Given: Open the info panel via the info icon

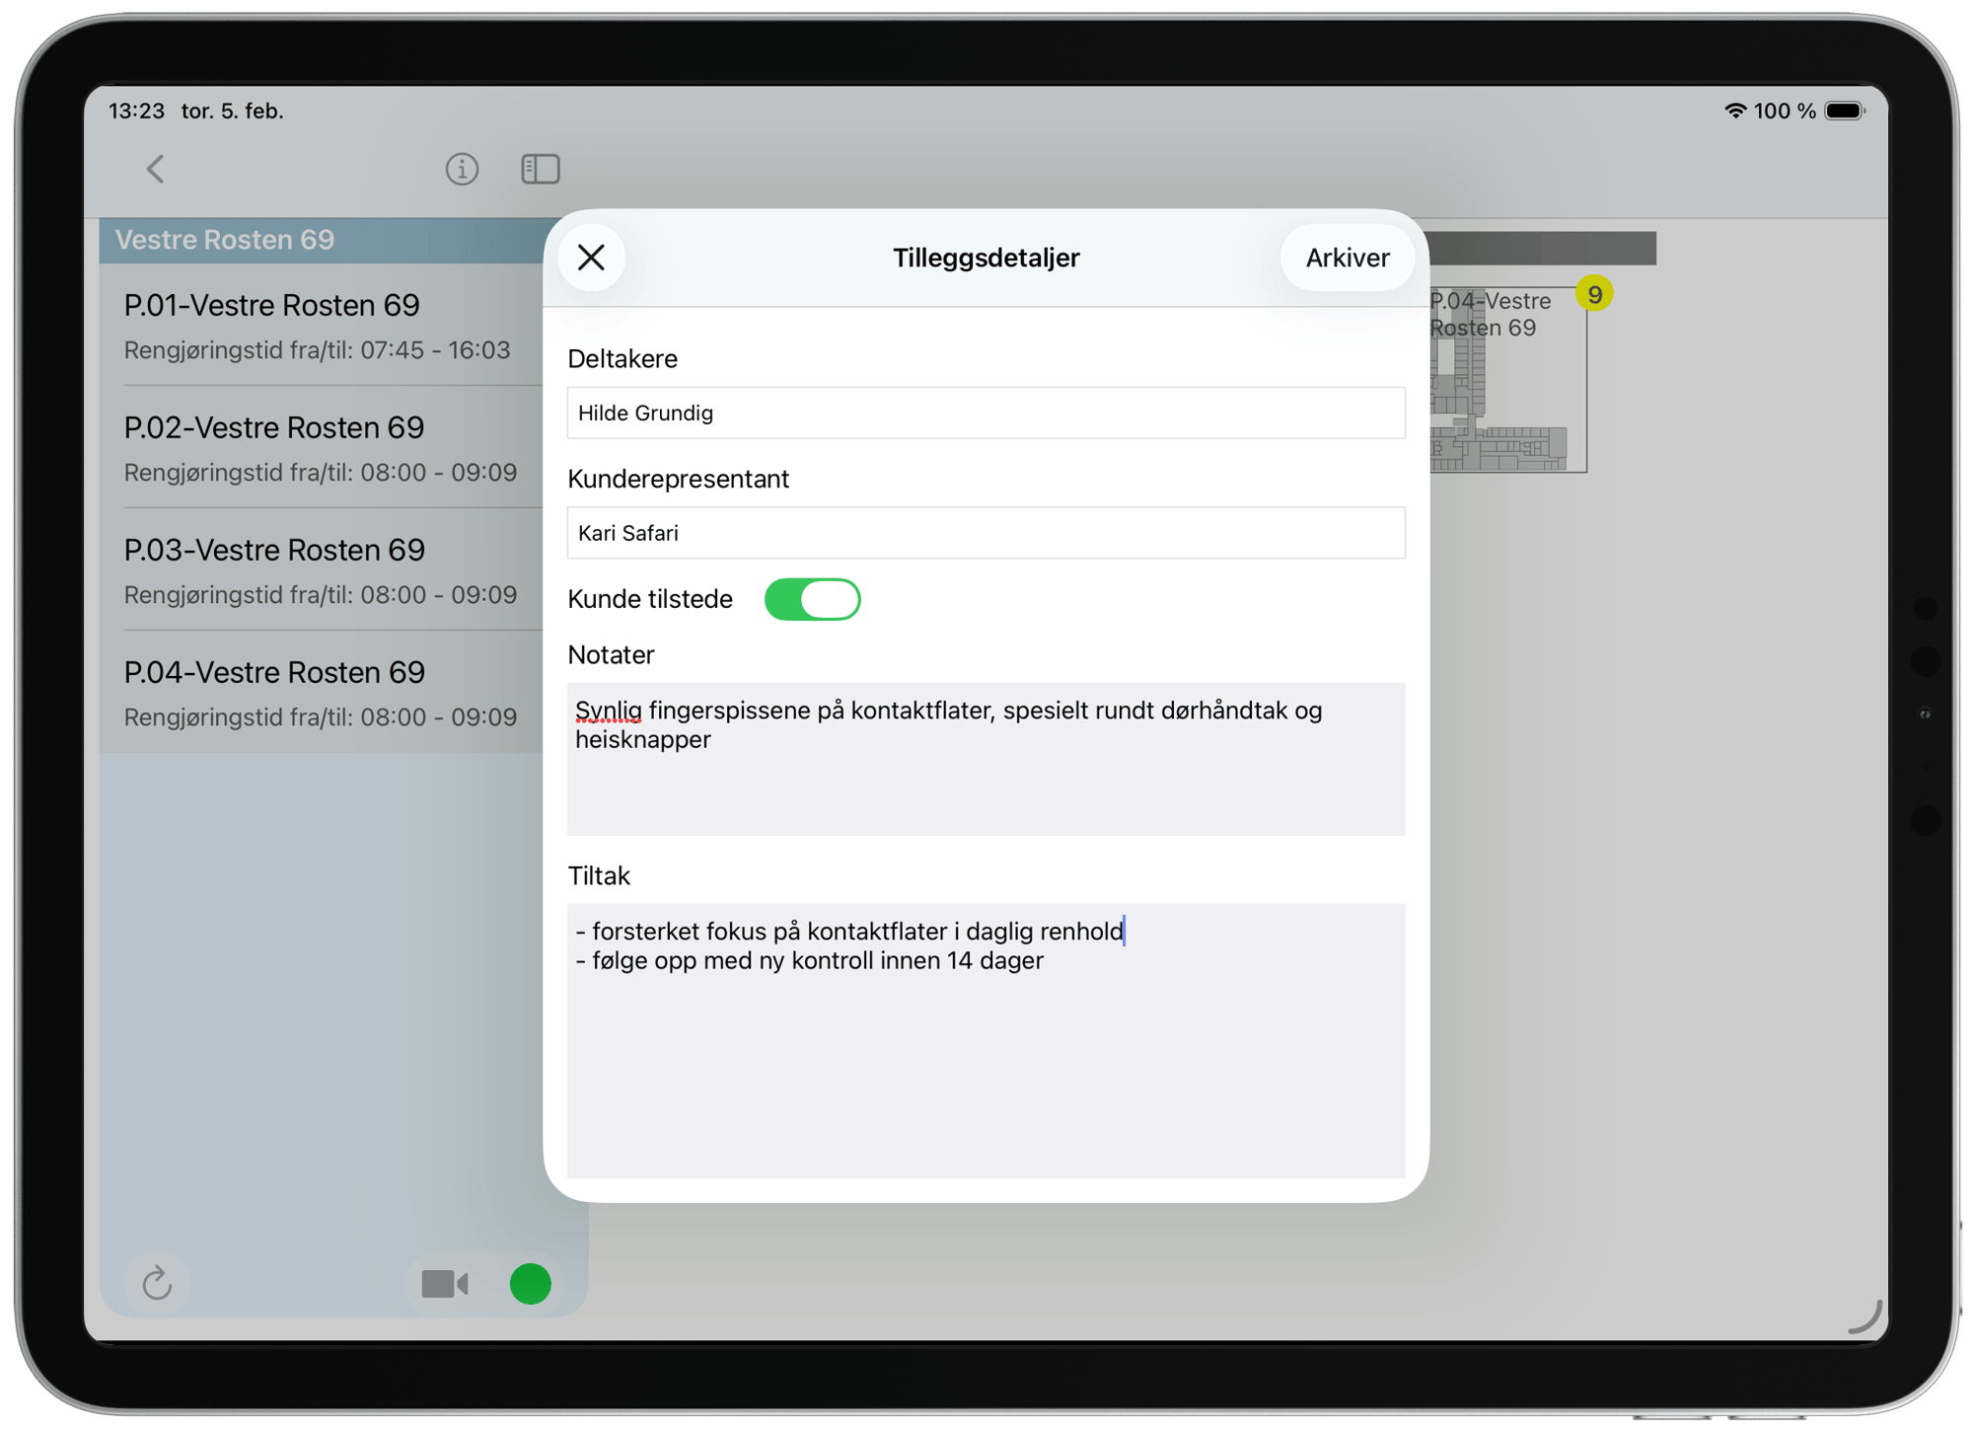Looking at the screenshot, I should (x=462, y=169).
